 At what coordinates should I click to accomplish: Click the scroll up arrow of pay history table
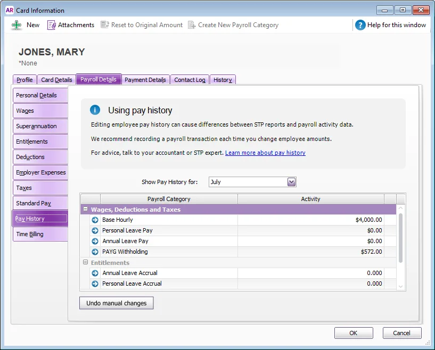[x=400, y=208]
